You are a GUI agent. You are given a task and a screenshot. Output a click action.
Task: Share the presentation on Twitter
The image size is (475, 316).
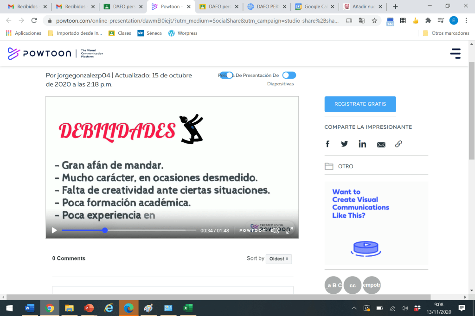tap(344, 144)
